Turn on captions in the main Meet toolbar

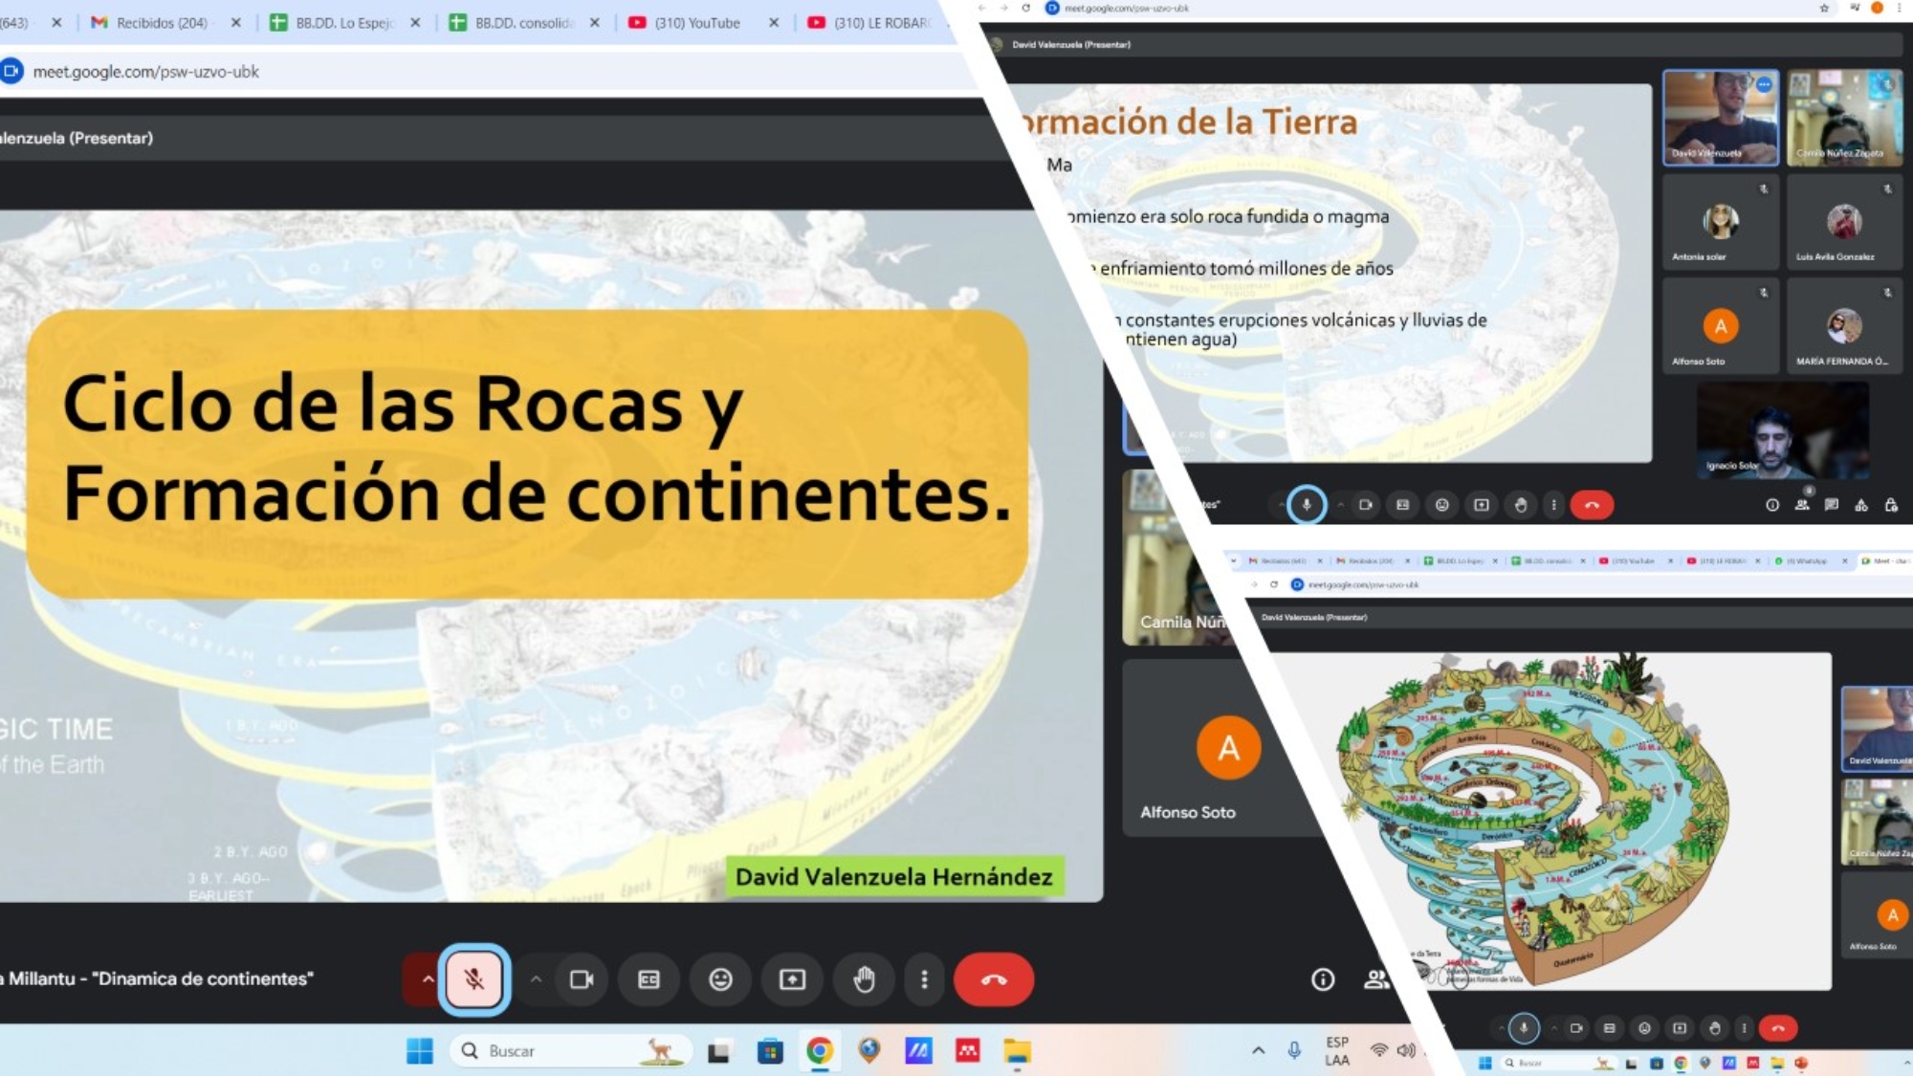[x=649, y=979]
